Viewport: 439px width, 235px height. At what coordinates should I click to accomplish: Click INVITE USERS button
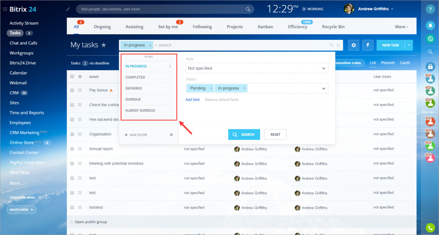pyautogui.click(x=21, y=210)
